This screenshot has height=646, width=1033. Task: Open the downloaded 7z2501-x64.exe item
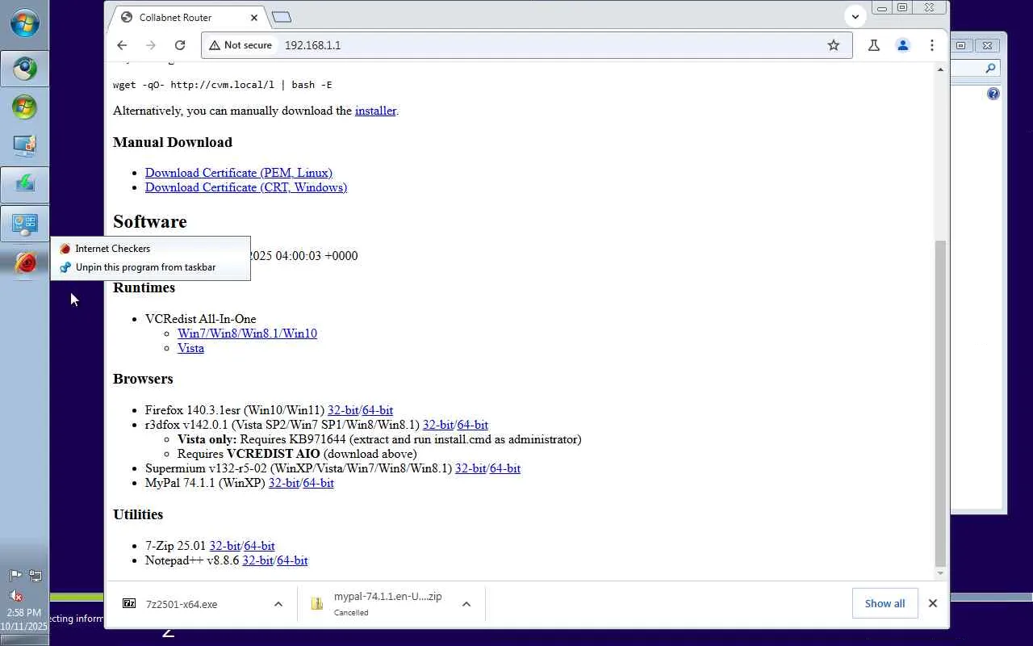point(182,604)
